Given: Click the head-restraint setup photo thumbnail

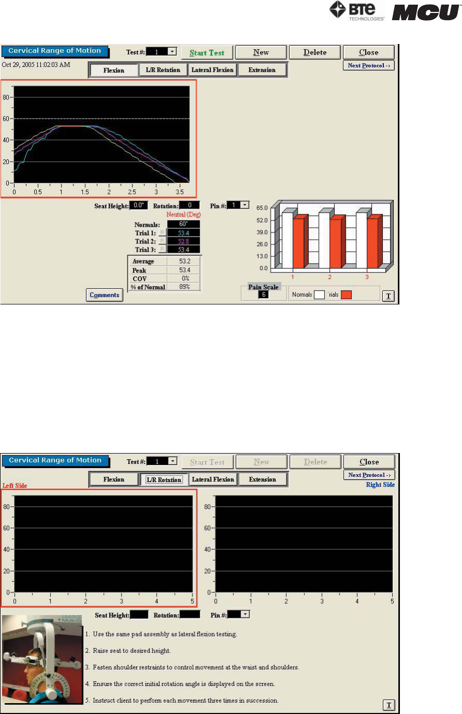Looking at the screenshot, I should [x=42, y=659].
